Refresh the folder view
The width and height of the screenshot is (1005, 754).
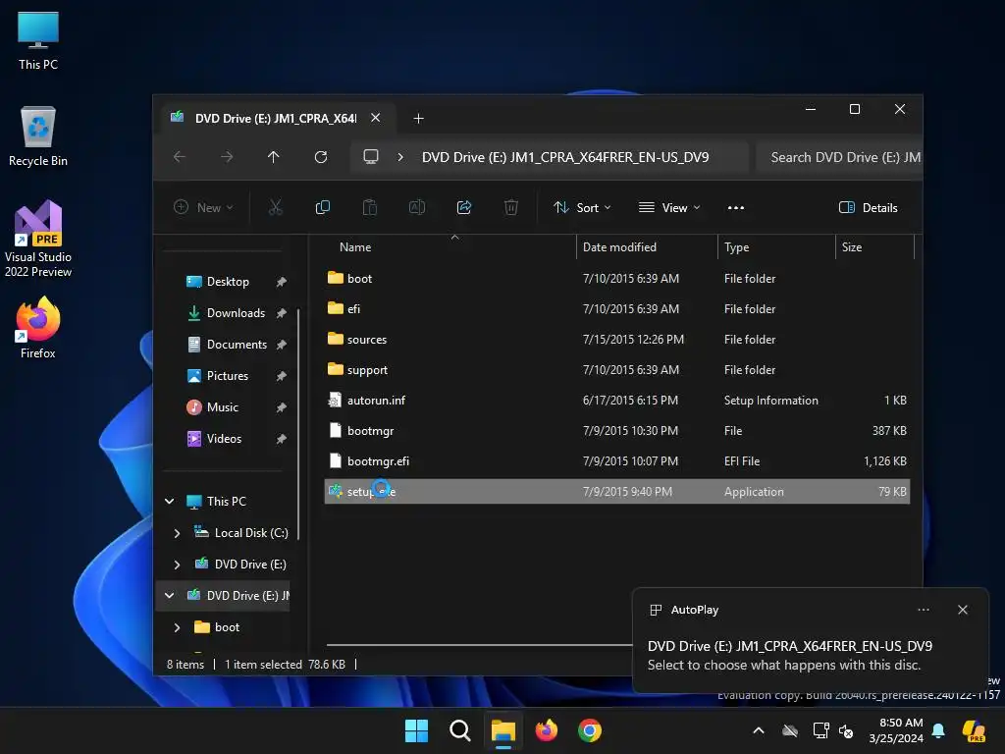pos(321,157)
